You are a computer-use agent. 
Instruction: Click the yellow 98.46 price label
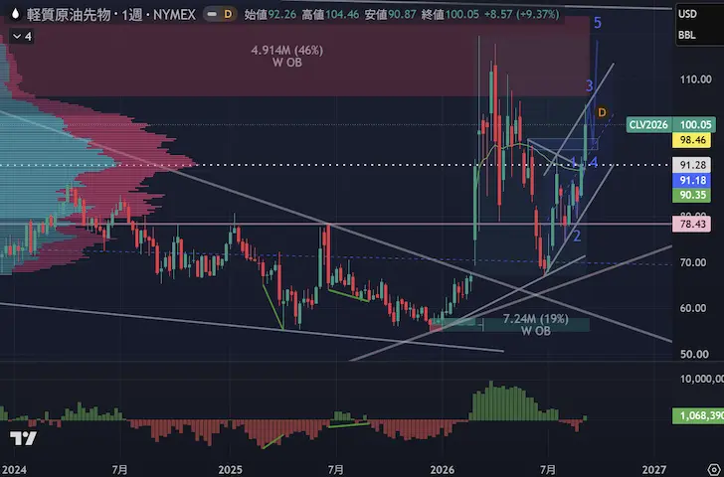pyautogui.click(x=692, y=140)
